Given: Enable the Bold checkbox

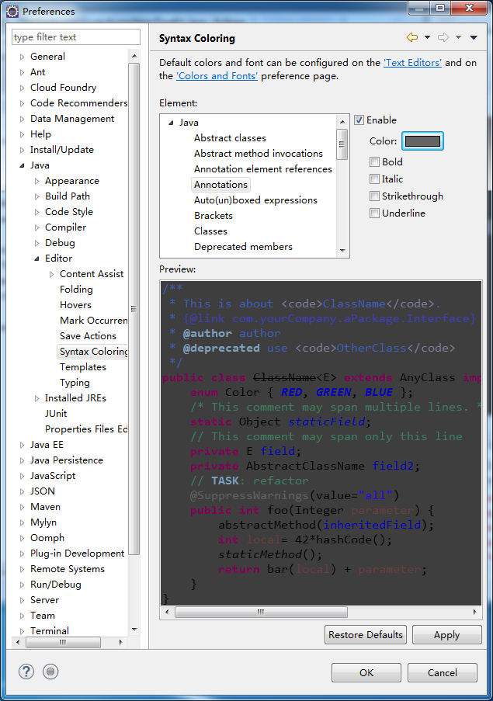Looking at the screenshot, I should pyautogui.click(x=375, y=162).
